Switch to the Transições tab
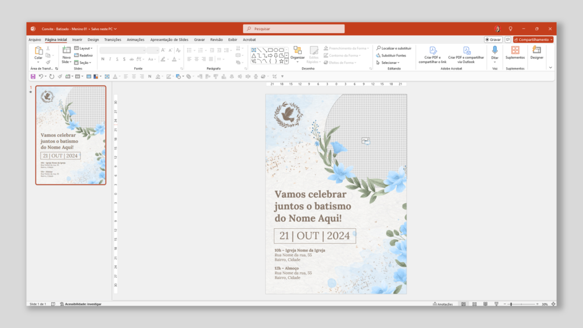583x328 pixels. pos(113,39)
